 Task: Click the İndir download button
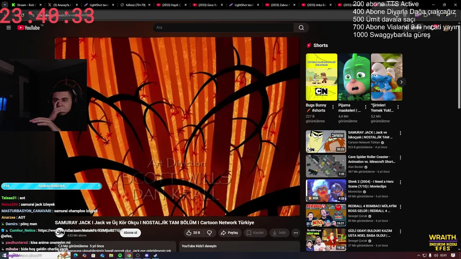[x=279, y=233]
